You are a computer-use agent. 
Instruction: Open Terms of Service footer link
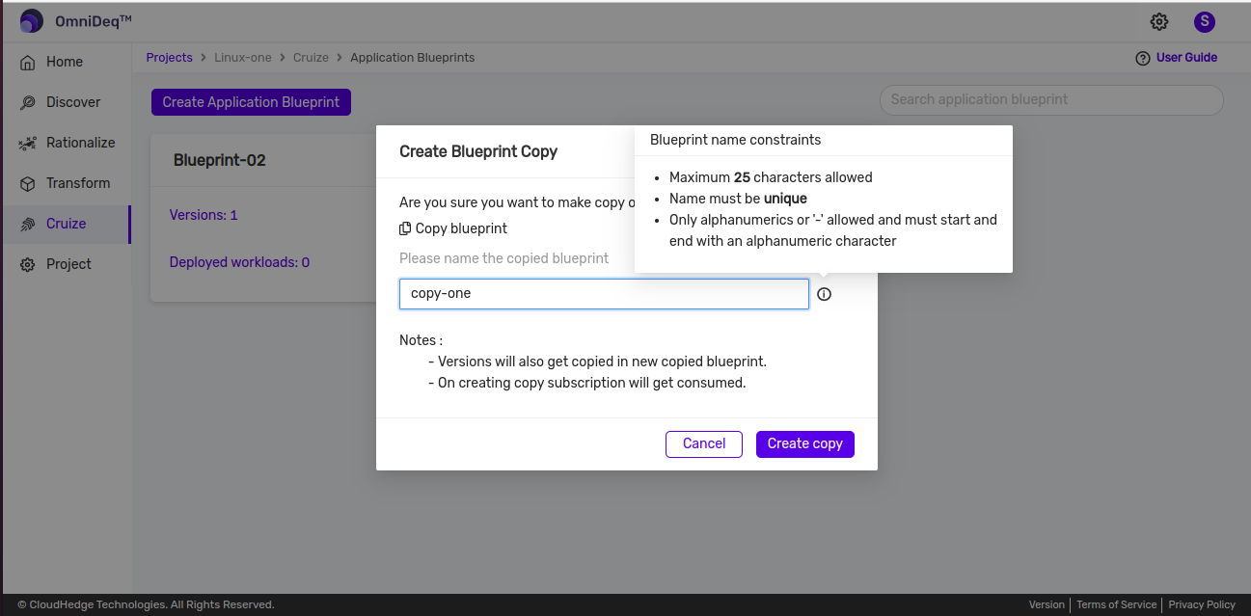coord(1116,605)
